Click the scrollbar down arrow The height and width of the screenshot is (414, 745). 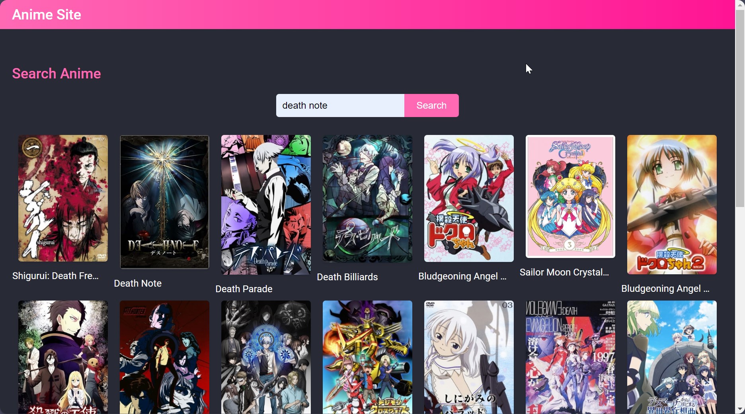coord(740,409)
